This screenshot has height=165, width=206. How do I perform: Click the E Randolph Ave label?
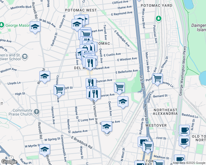tap(122, 38)
